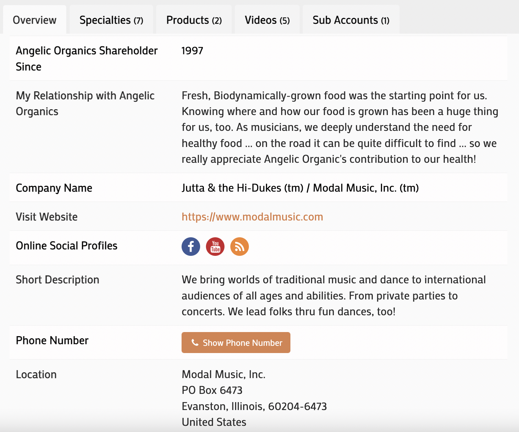Image resolution: width=519 pixels, height=432 pixels.
Task: Open the YouTube social profile icon
Action: pos(215,247)
